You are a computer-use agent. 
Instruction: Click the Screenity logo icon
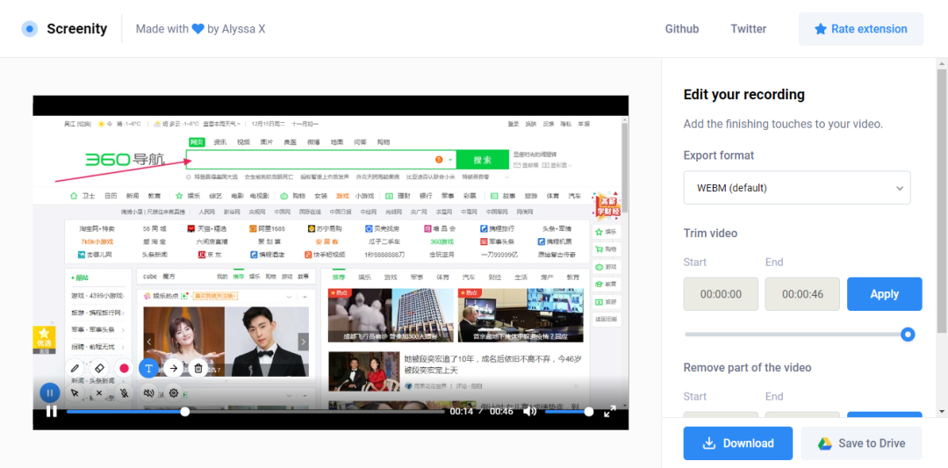click(x=30, y=28)
